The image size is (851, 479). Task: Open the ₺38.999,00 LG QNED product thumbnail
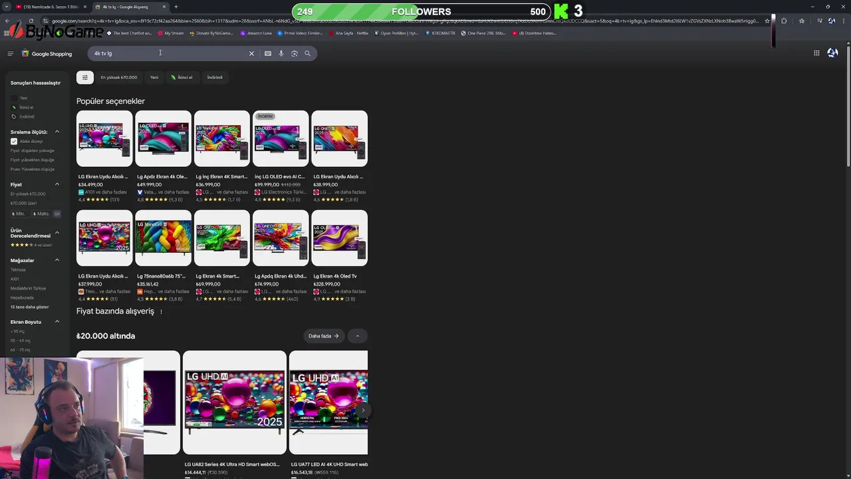[339, 138]
